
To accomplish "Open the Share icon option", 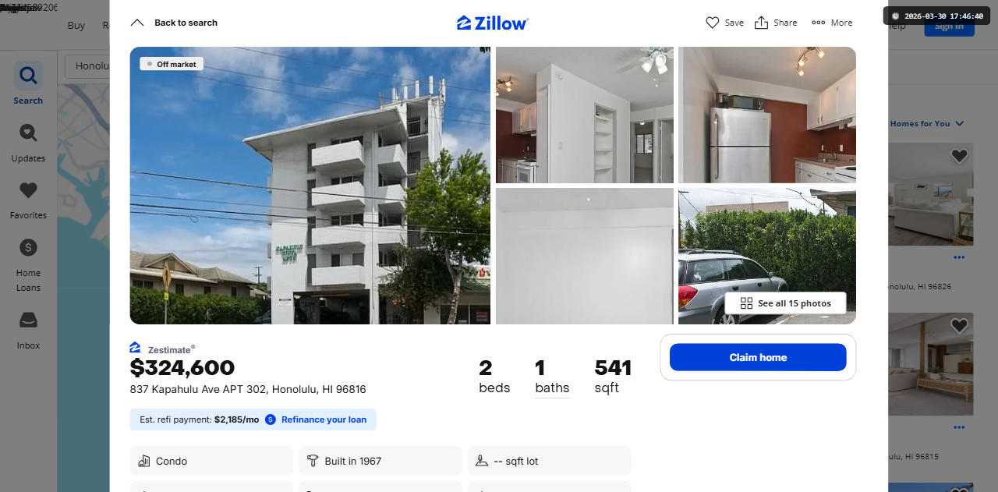I will [761, 23].
